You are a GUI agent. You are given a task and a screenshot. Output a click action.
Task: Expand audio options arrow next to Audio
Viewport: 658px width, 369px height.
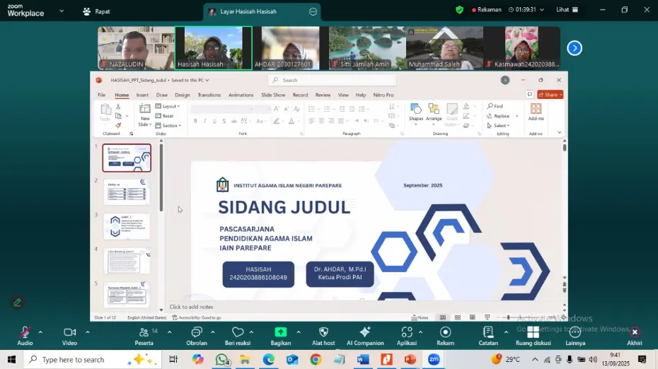coord(40,332)
